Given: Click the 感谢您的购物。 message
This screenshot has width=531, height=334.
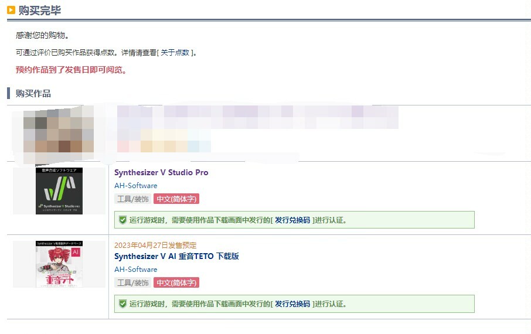Looking at the screenshot, I should click(x=43, y=35).
